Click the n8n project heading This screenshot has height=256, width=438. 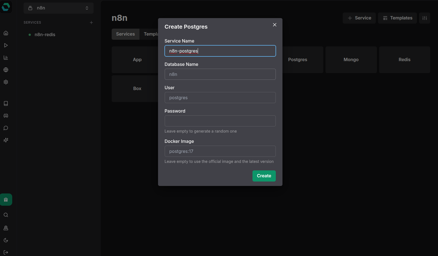119,18
